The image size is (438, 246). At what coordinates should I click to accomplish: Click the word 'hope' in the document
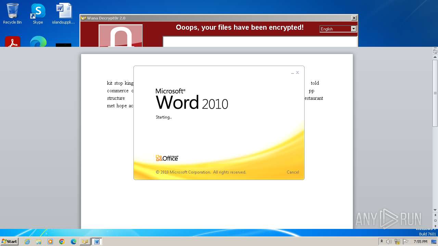(x=121, y=106)
